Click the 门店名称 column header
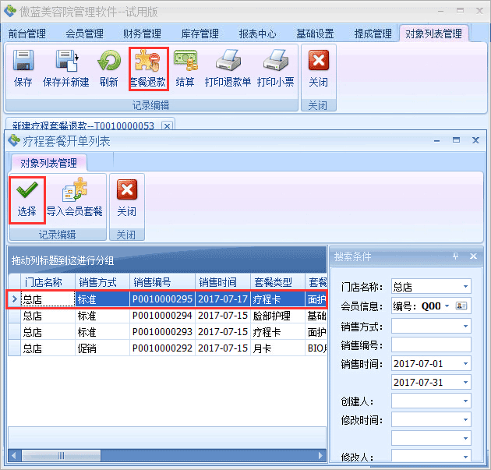Screen dimensions: 491x470 click(48, 282)
